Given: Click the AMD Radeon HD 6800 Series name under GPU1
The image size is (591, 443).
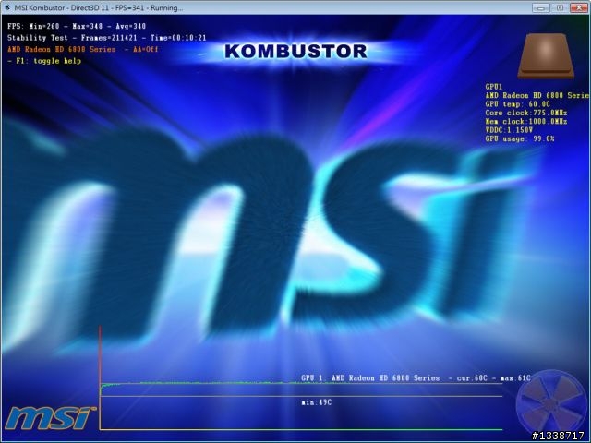Looking at the screenshot, I should pyautogui.click(x=537, y=95).
